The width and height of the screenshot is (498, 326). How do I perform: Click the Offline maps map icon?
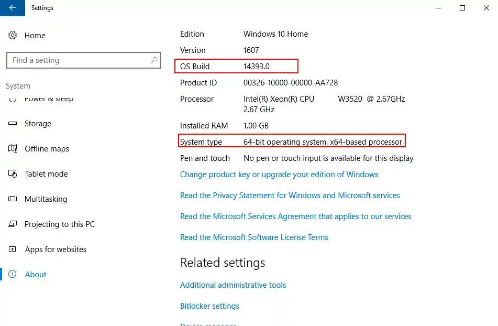[13, 148]
